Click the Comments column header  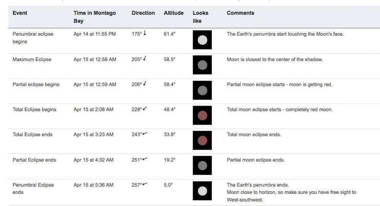(241, 13)
